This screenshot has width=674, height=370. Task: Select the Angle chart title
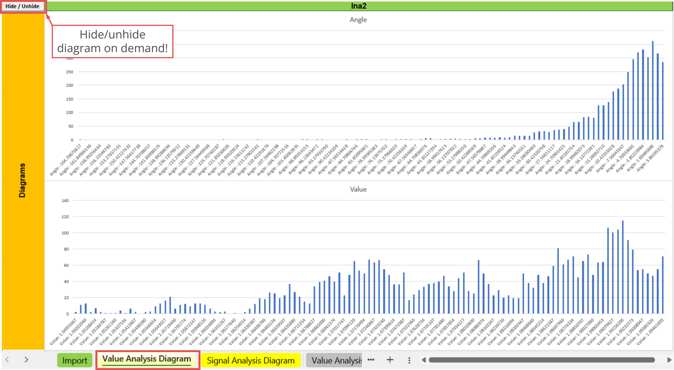358,20
